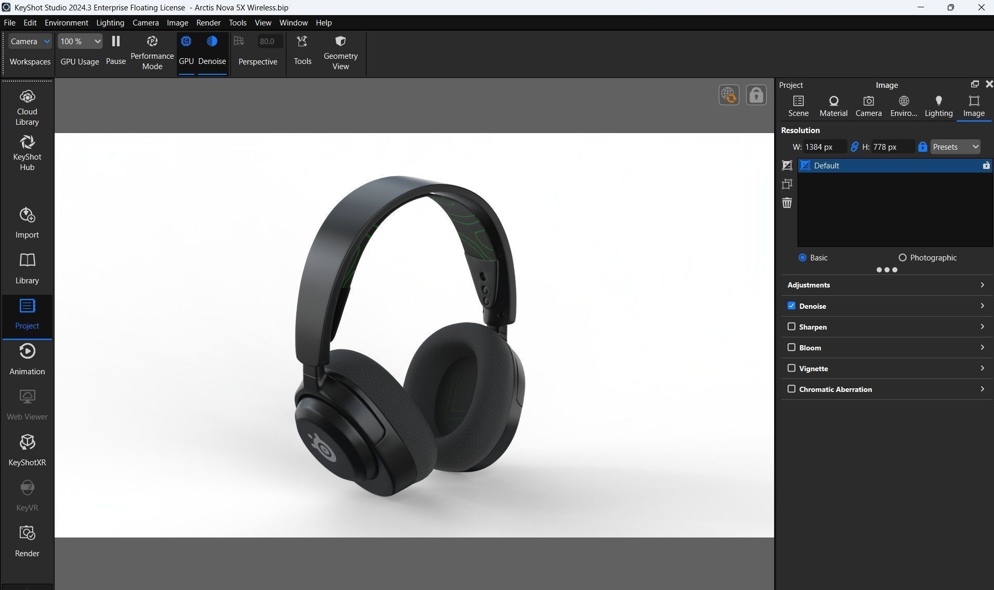The image size is (994, 590).
Task: Switch to the Material tab
Action: [x=833, y=106]
